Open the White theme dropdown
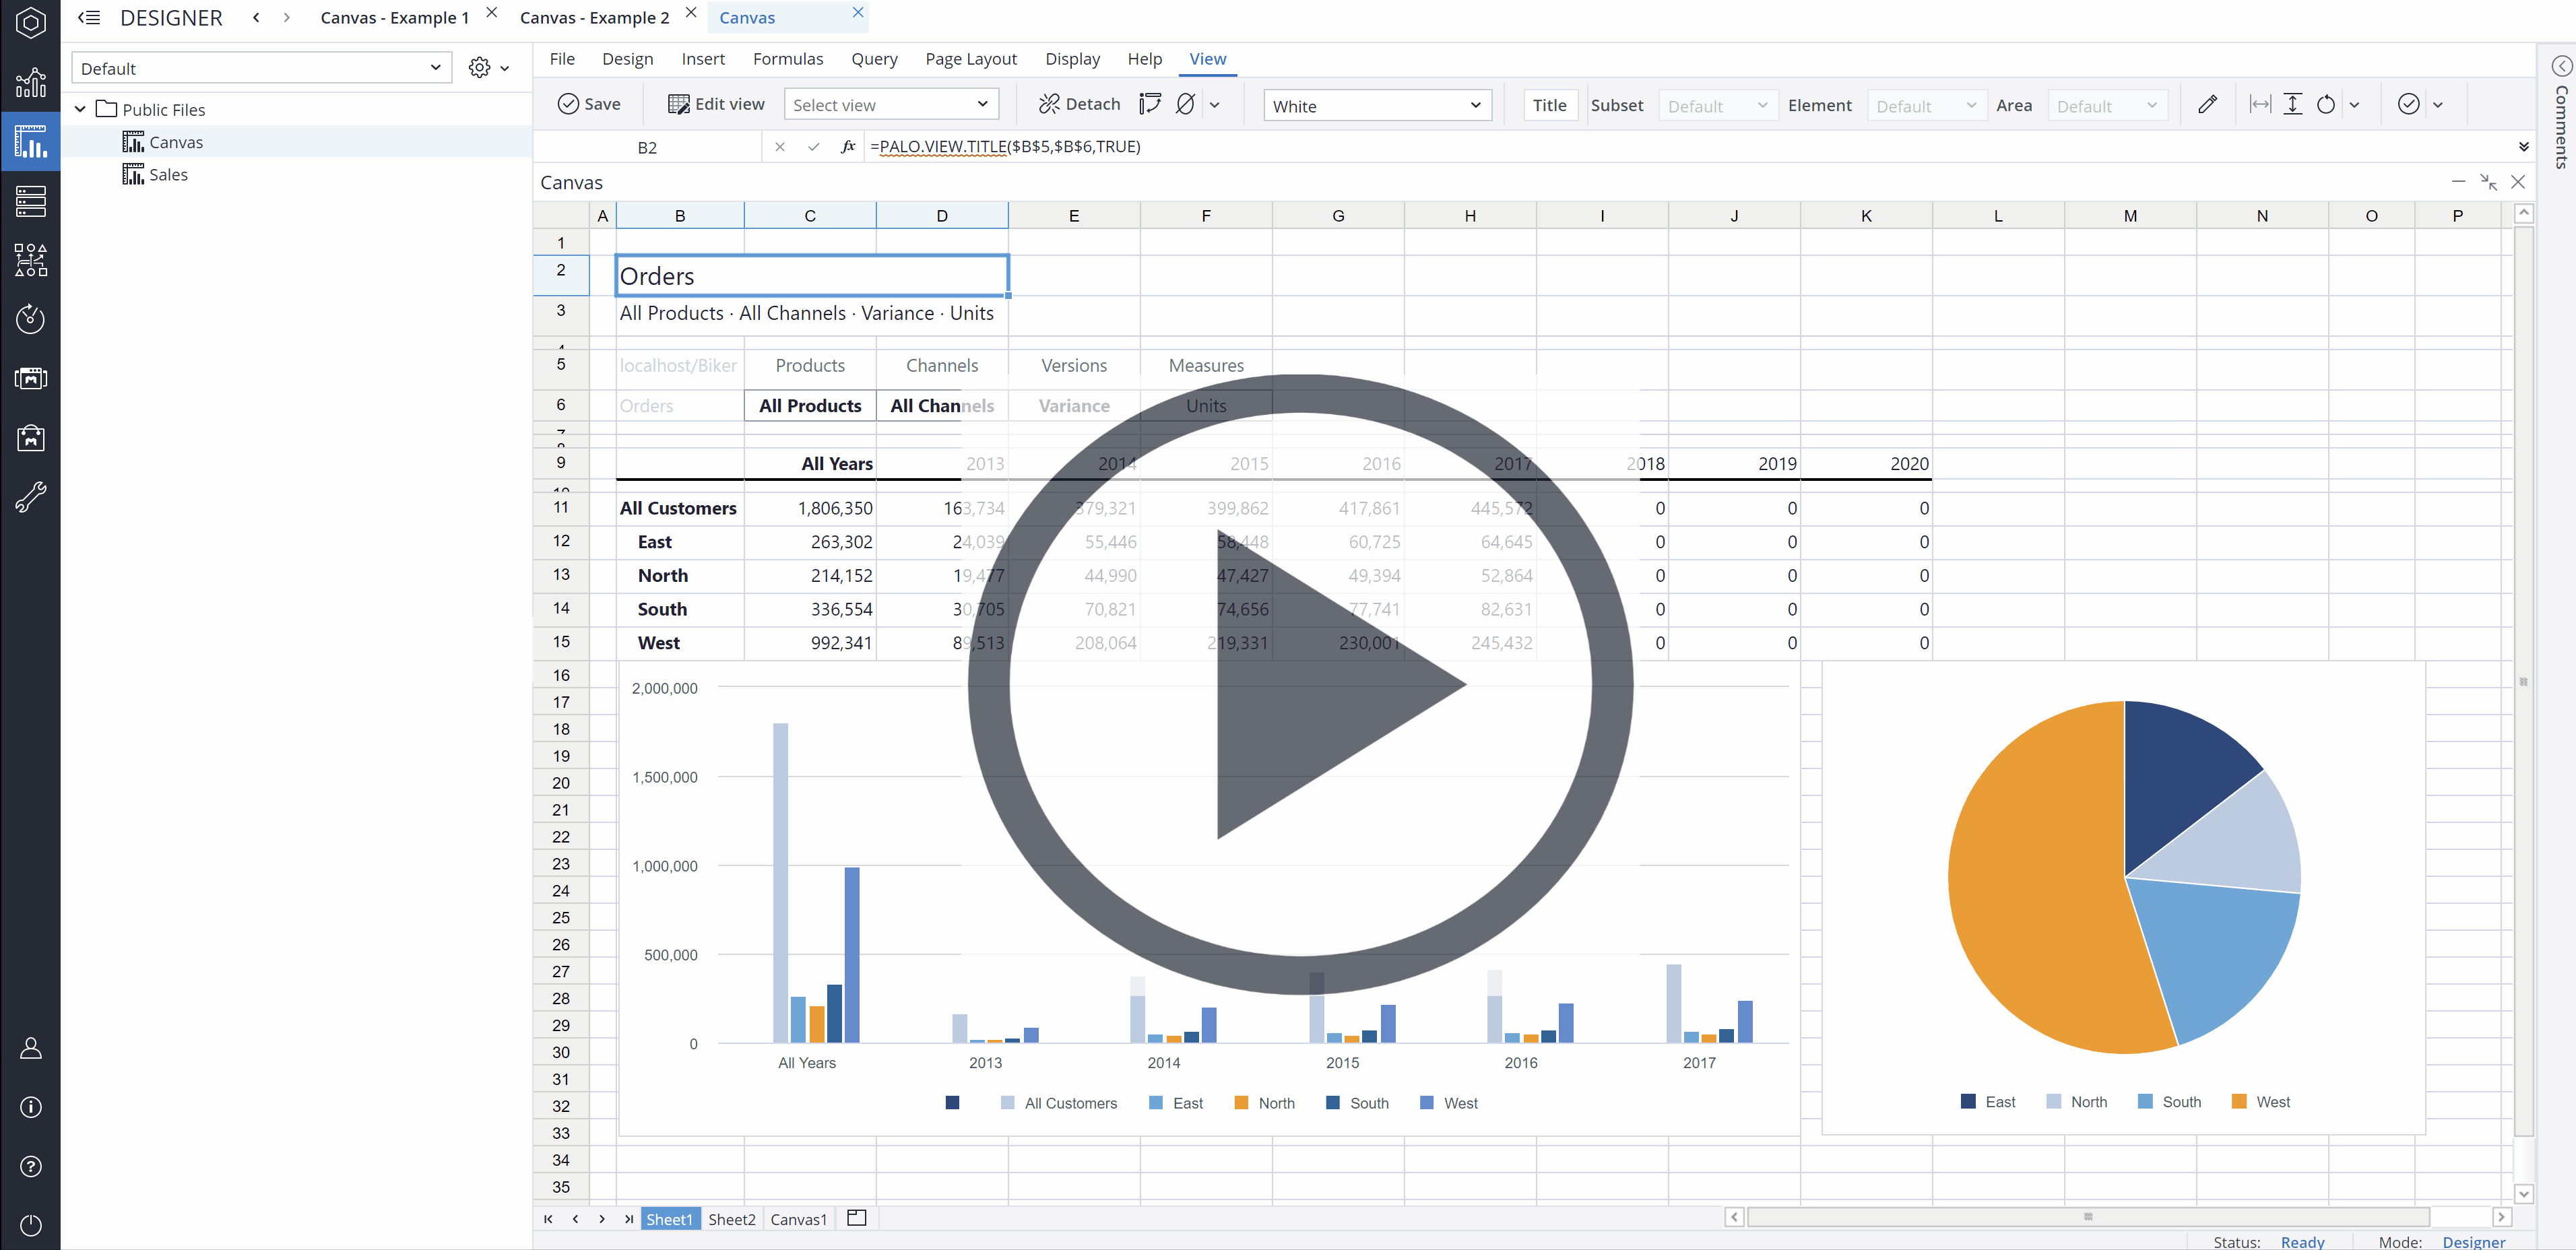The height and width of the screenshot is (1250, 2576). point(1377,105)
